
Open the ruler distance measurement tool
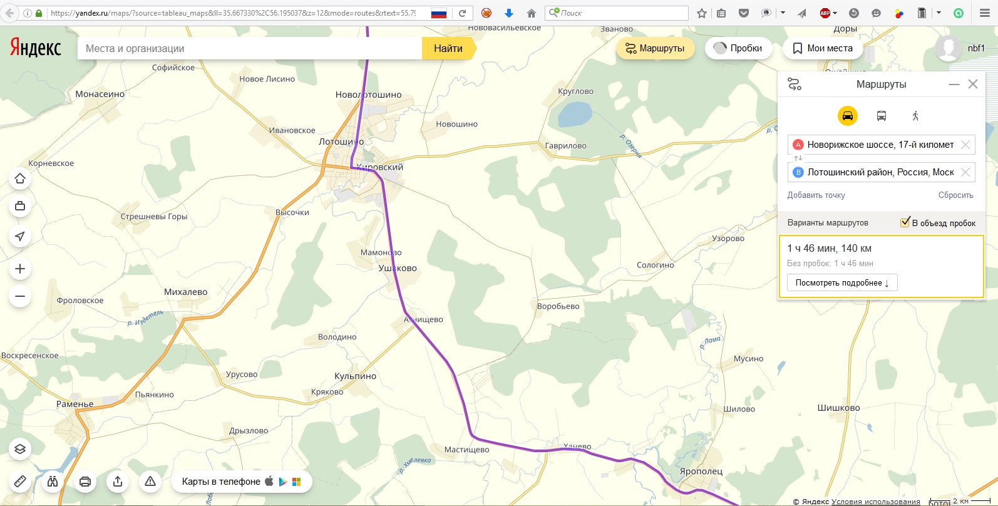20,481
